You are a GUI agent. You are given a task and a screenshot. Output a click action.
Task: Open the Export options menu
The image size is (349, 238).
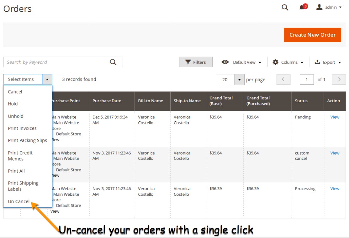[x=328, y=62]
